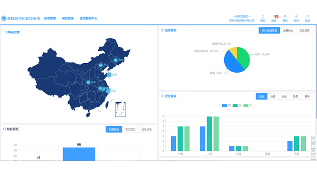This screenshot has height=174, width=317.
Task: Click the 文登 station marker on map
Action: (x=109, y=75)
